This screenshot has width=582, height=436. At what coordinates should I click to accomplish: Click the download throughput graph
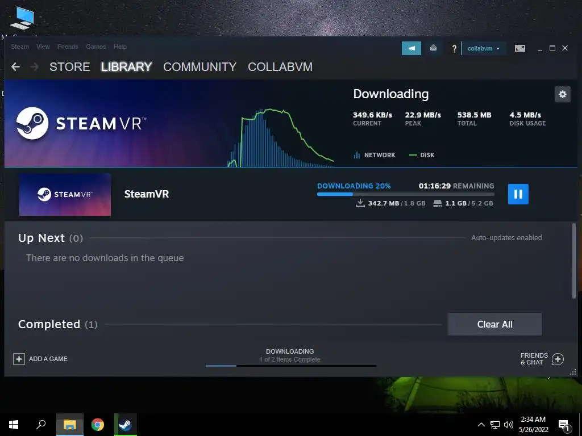(281, 137)
